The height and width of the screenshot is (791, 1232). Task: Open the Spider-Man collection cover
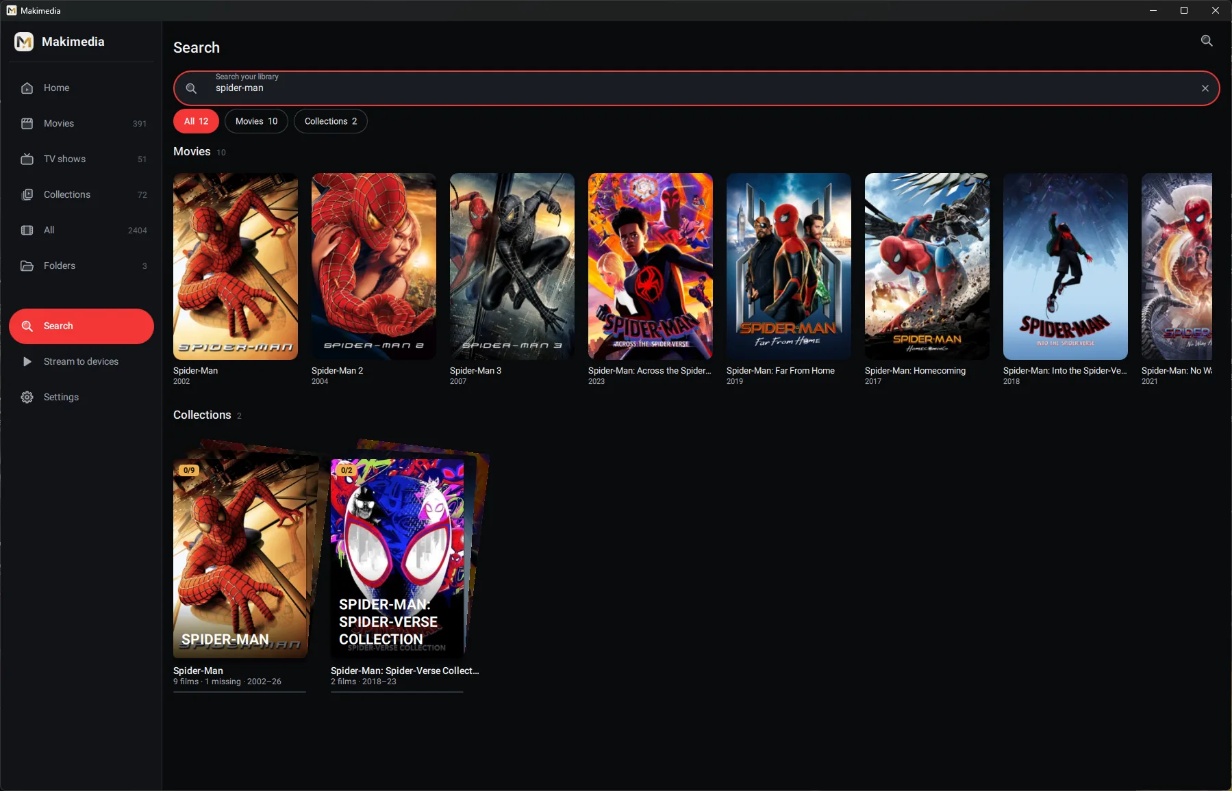tap(240, 558)
